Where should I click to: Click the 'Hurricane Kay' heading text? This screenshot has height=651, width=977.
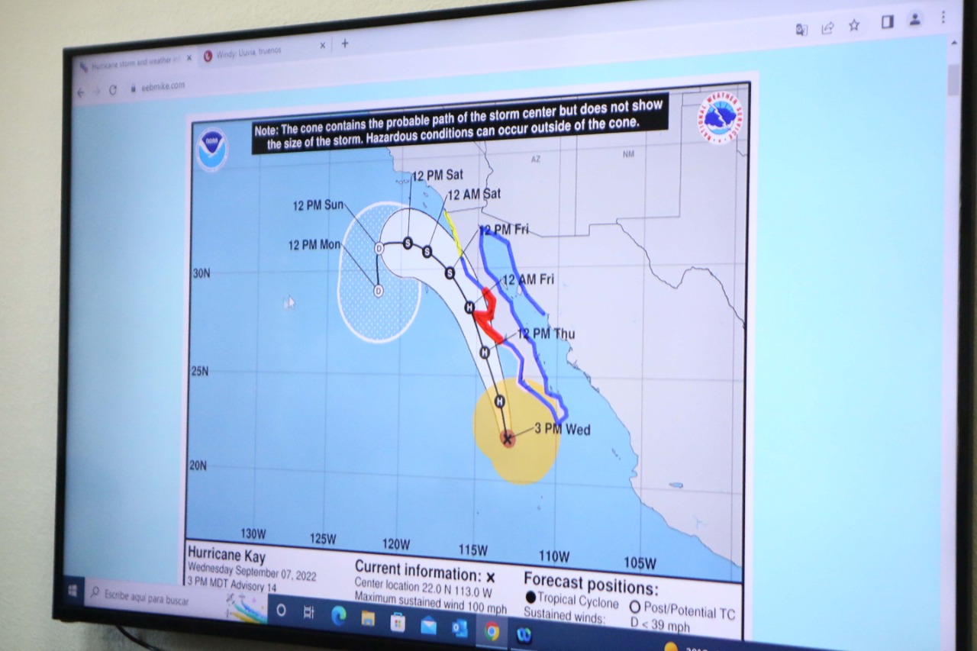point(227,555)
